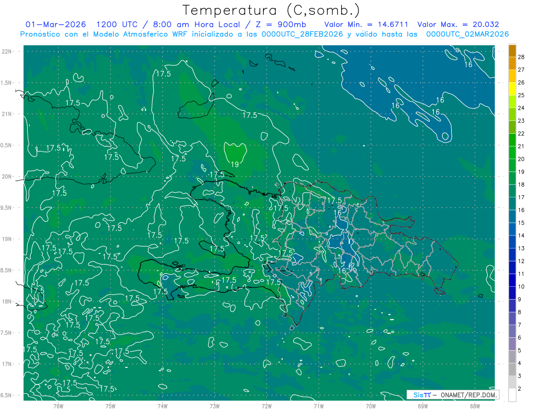Image resolution: width=533 pixels, height=412 pixels.
Task: Click the "18N" latitude axis label
Action: tap(7, 301)
